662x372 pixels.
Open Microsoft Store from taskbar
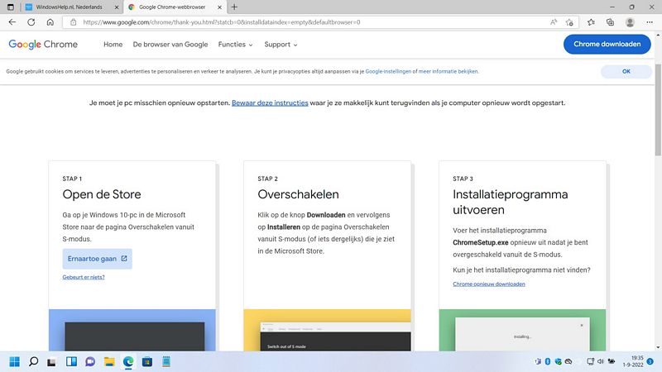point(147,362)
